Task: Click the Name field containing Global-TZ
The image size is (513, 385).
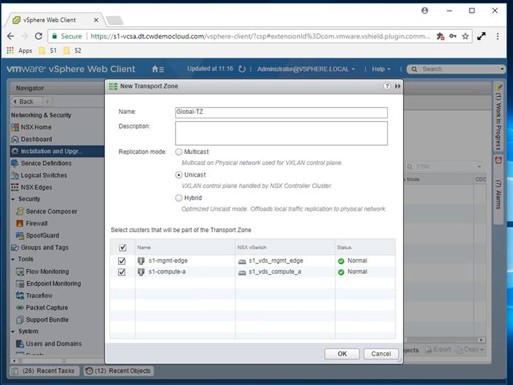Action: tap(281, 112)
